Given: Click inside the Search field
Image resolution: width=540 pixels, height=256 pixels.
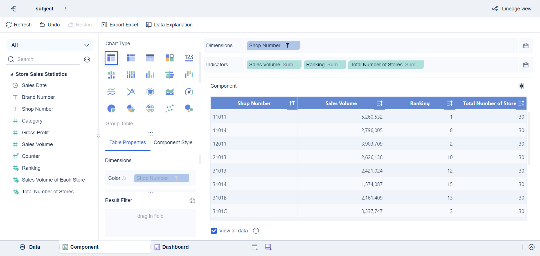Looking at the screenshot, I should point(42,59).
